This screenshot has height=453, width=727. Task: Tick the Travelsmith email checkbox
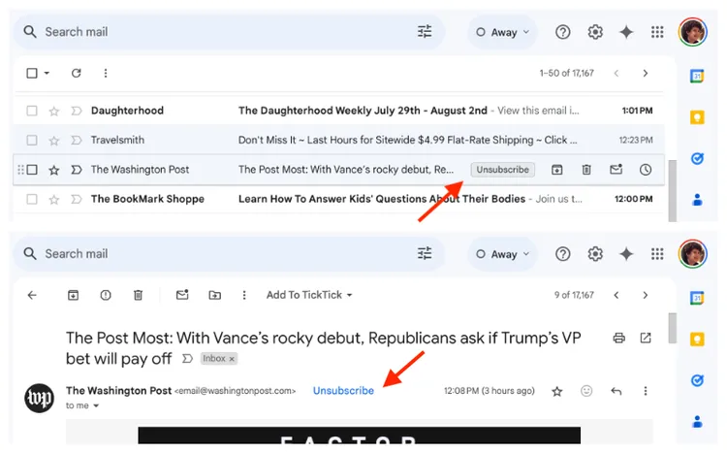pyautogui.click(x=32, y=140)
